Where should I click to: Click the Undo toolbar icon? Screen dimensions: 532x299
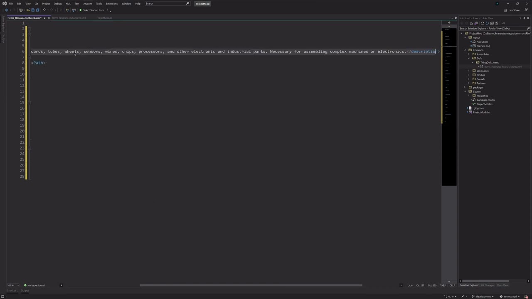pyautogui.click(x=44, y=10)
